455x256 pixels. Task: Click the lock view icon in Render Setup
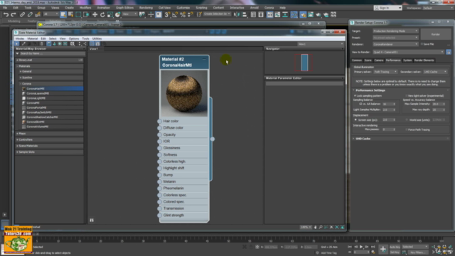click(449, 52)
